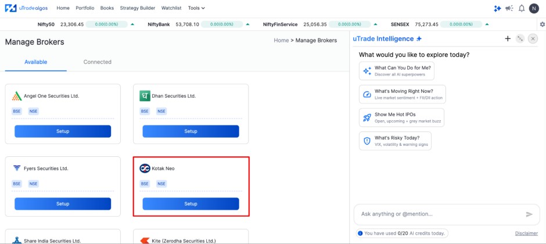This screenshot has width=546, height=244.
Task: Setup Angel One Securities broker
Action: pos(63,131)
